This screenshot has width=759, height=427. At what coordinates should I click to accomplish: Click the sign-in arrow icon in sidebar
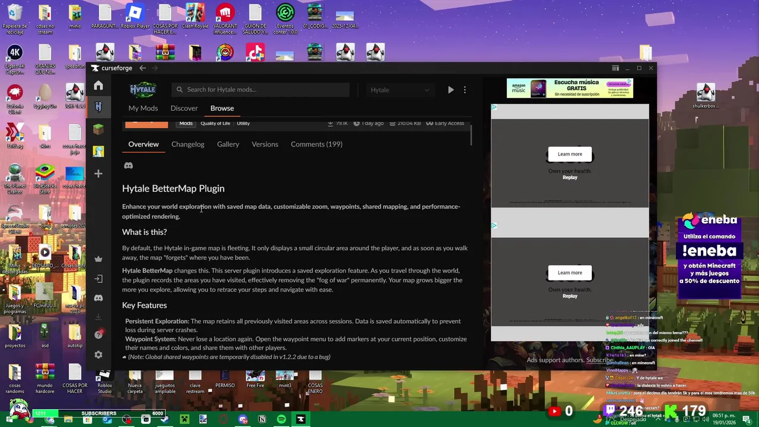click(98, 278)
